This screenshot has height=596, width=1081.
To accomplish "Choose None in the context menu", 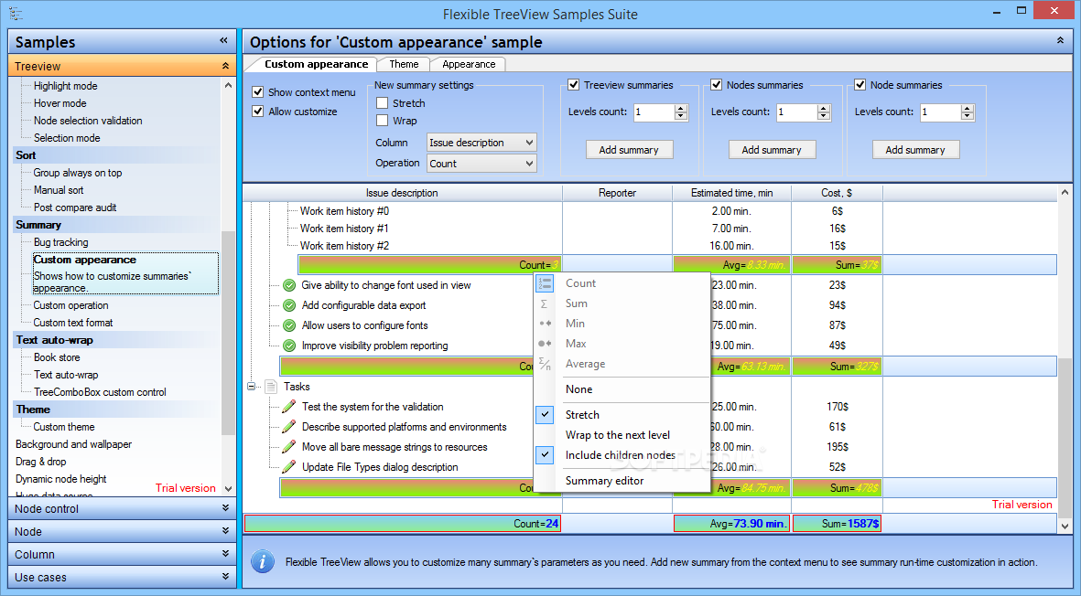I will coord(579,389).
